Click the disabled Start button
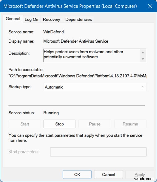Screen dimensions: 157x182 24,124
